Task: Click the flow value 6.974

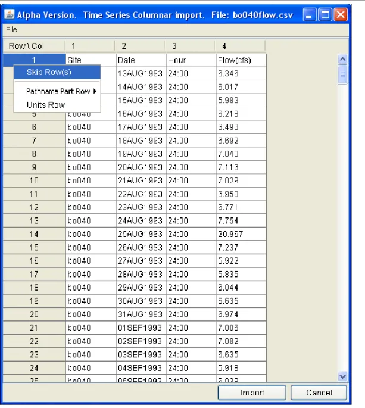Action: [241, 314]
